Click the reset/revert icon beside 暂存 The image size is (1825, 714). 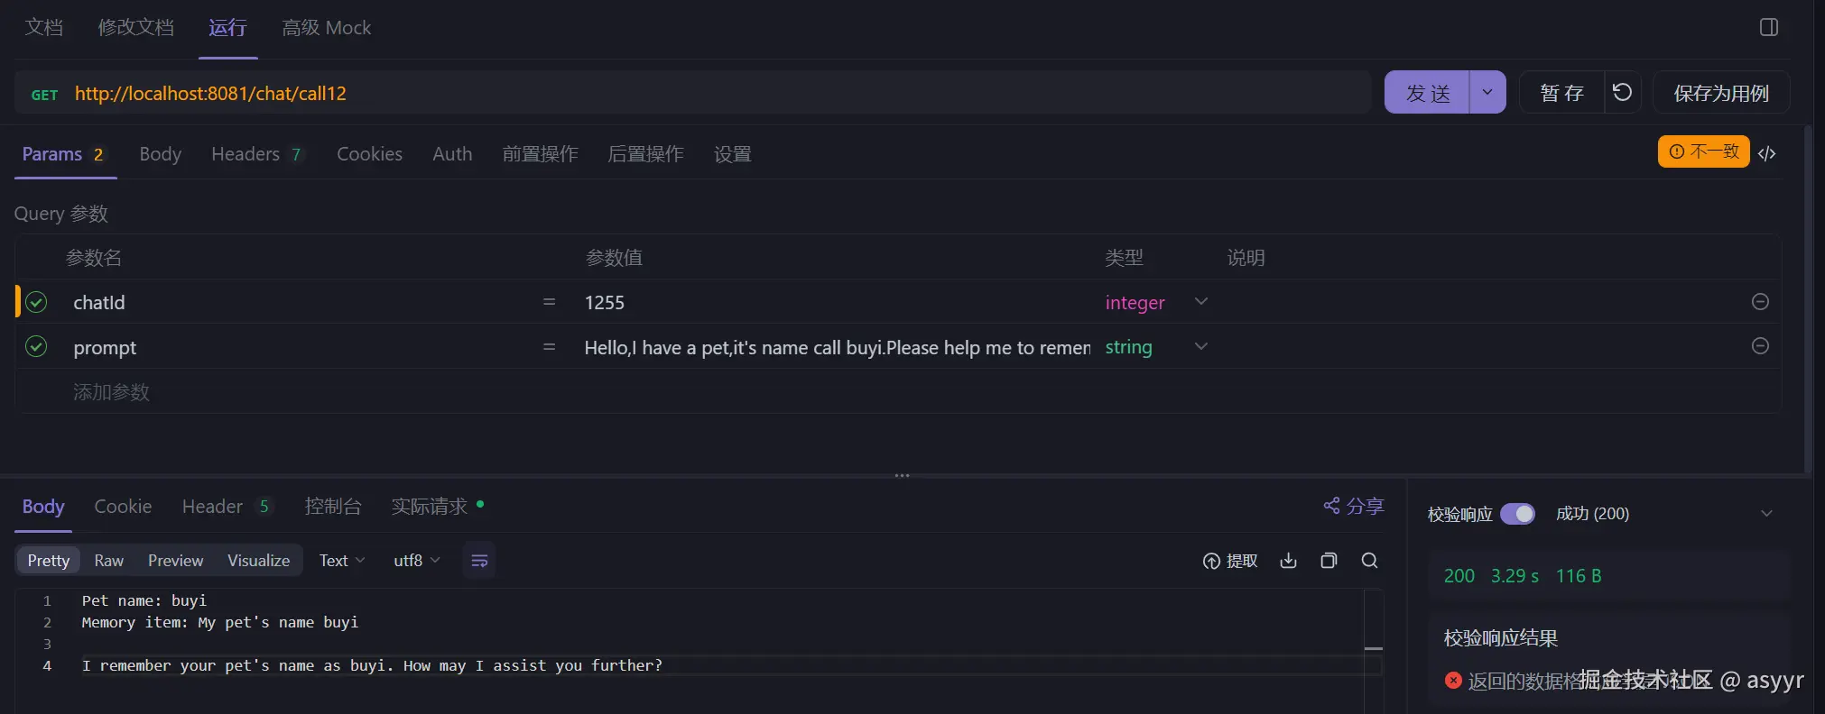pos(1622,93)
